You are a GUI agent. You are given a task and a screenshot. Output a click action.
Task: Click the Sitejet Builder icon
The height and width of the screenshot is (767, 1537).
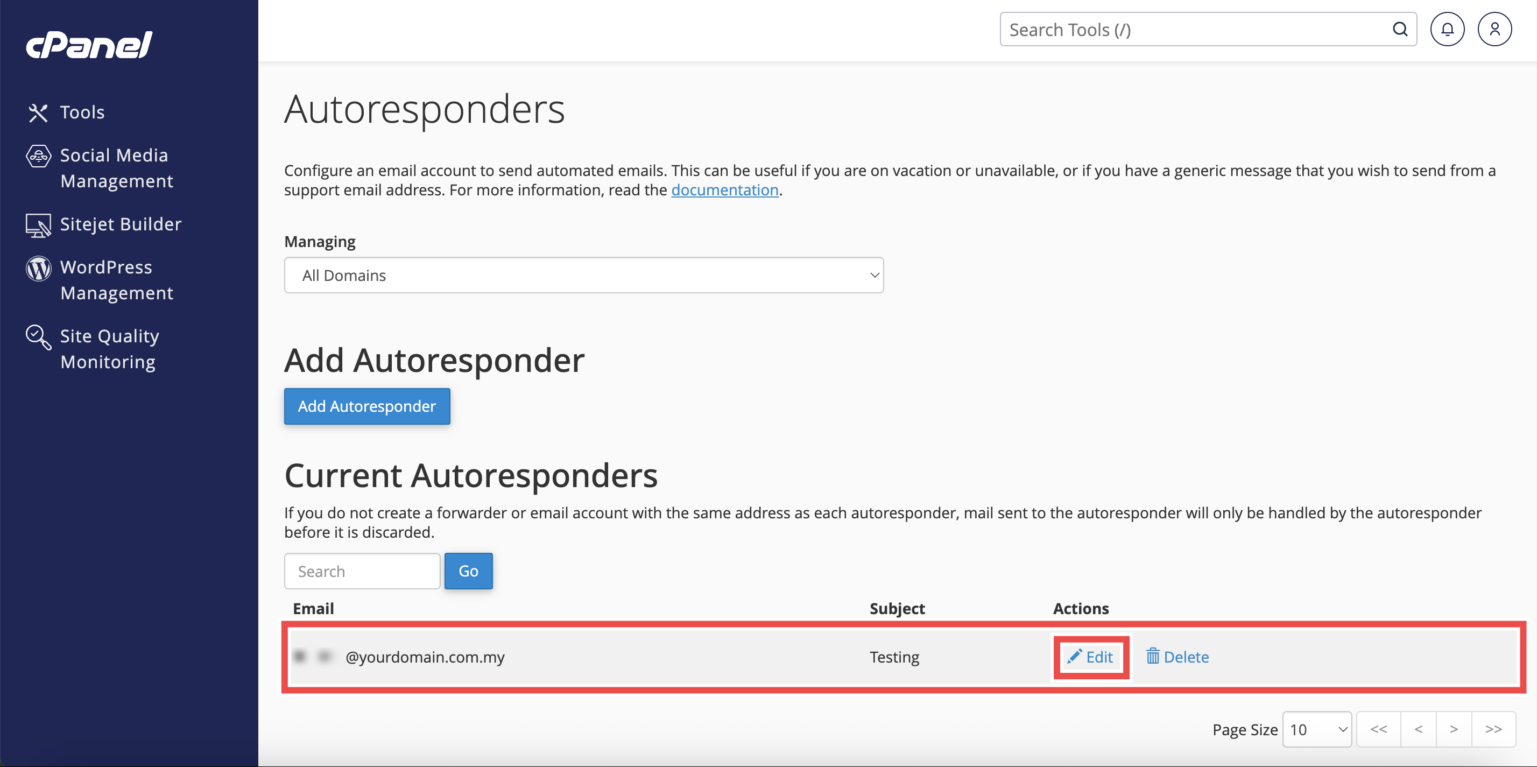click(38, 225)
